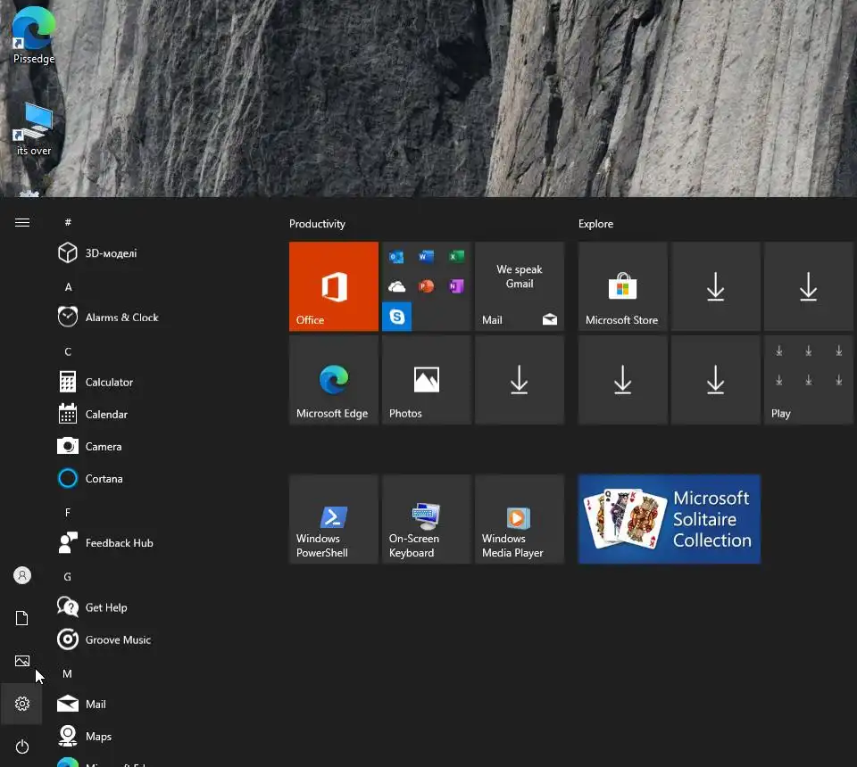The height and width of the screenshot is (767, 857).
Task: Click the M letter index header
Action: 67,674
